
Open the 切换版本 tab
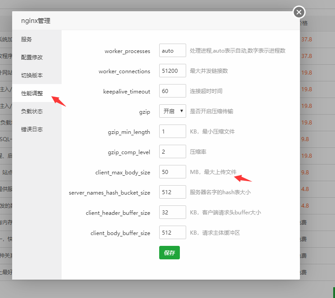coord(37,75)
